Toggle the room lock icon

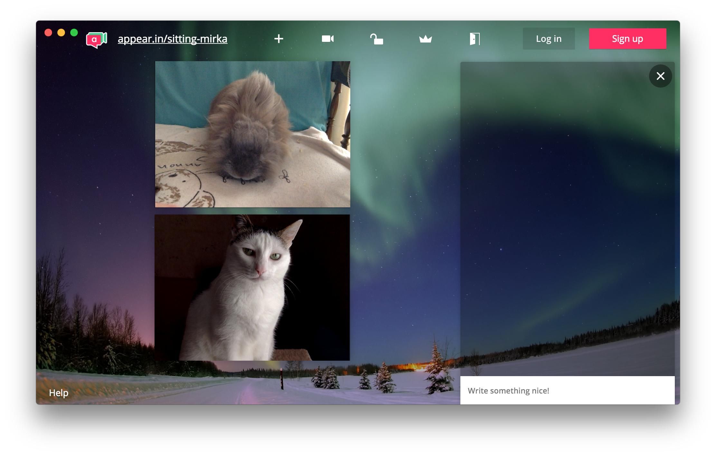(376, 39)
